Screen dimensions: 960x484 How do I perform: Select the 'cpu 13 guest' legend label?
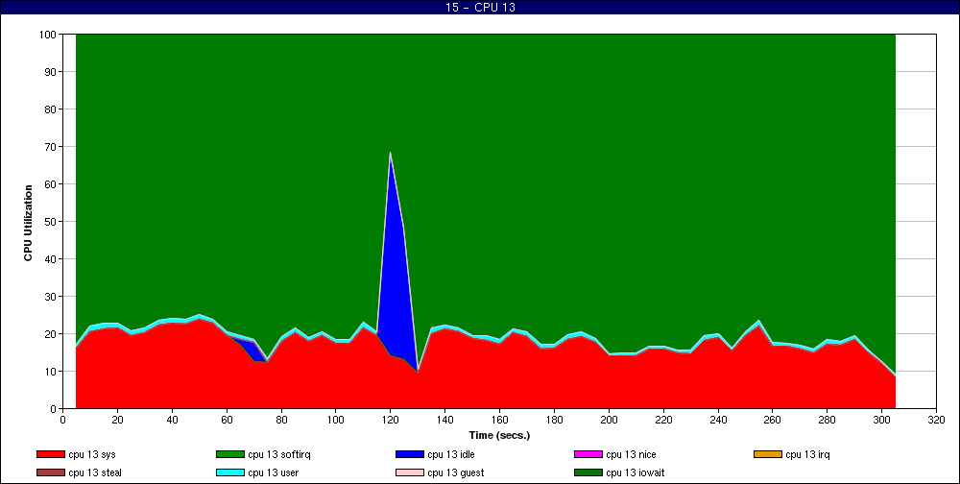pos(455,473)
